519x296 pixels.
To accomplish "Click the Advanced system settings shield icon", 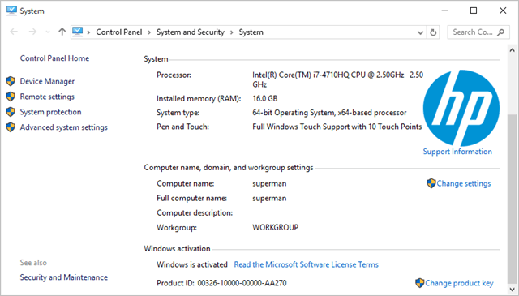I will point(11,127).
